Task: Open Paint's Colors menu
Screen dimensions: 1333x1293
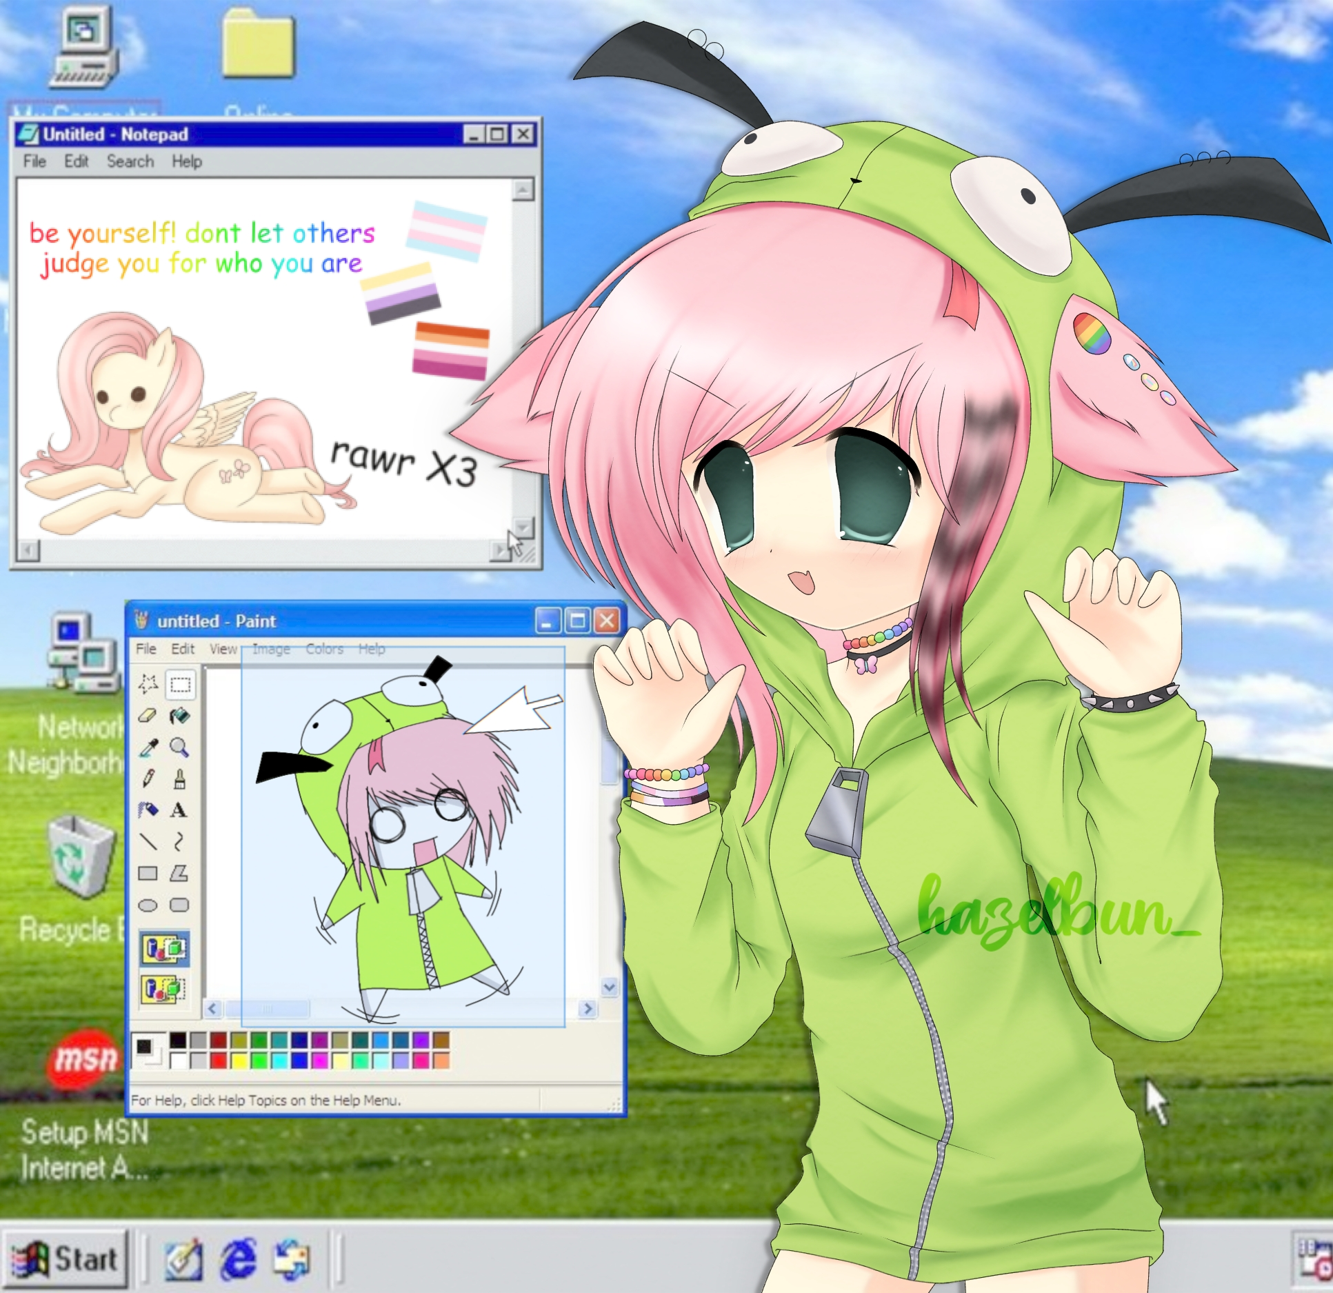Action: pos(324,649)
